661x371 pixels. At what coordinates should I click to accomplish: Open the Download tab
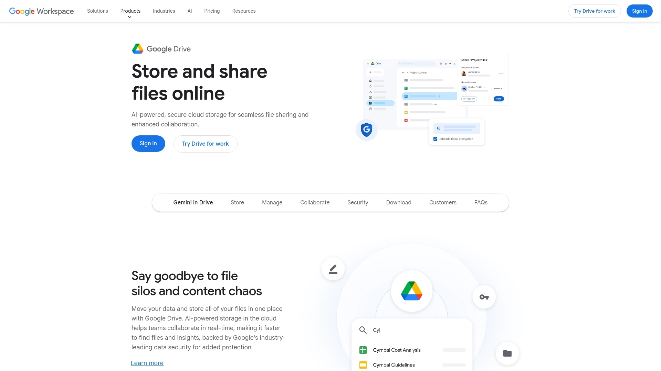[399, 203]
